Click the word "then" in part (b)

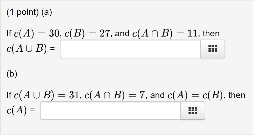coord(237,95)
